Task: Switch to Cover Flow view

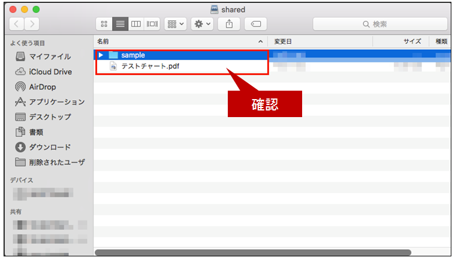Action: [152, 24]
